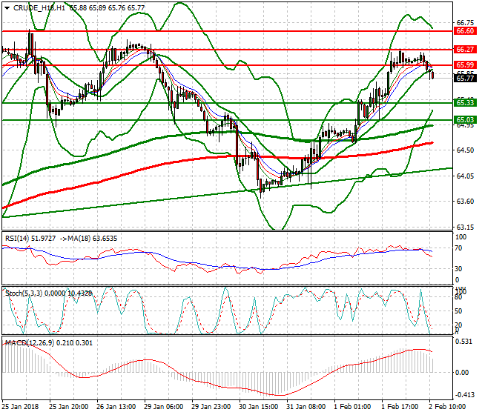This screenshot has width=482, height=415.
Task: Click the green 65.03 price level tag
Action: 465,120
